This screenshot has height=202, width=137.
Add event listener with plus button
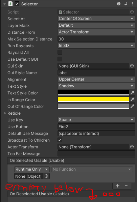118,186
